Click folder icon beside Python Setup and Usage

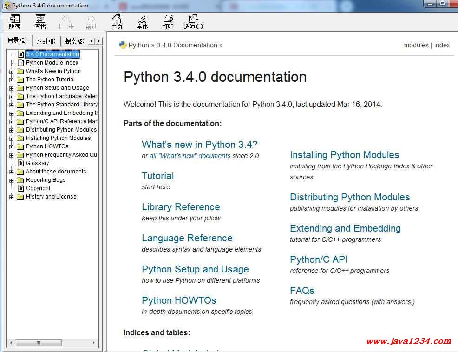[x=20, y=88]
